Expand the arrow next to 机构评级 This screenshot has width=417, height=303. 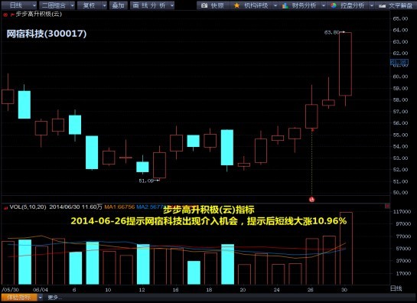(275, 5)
